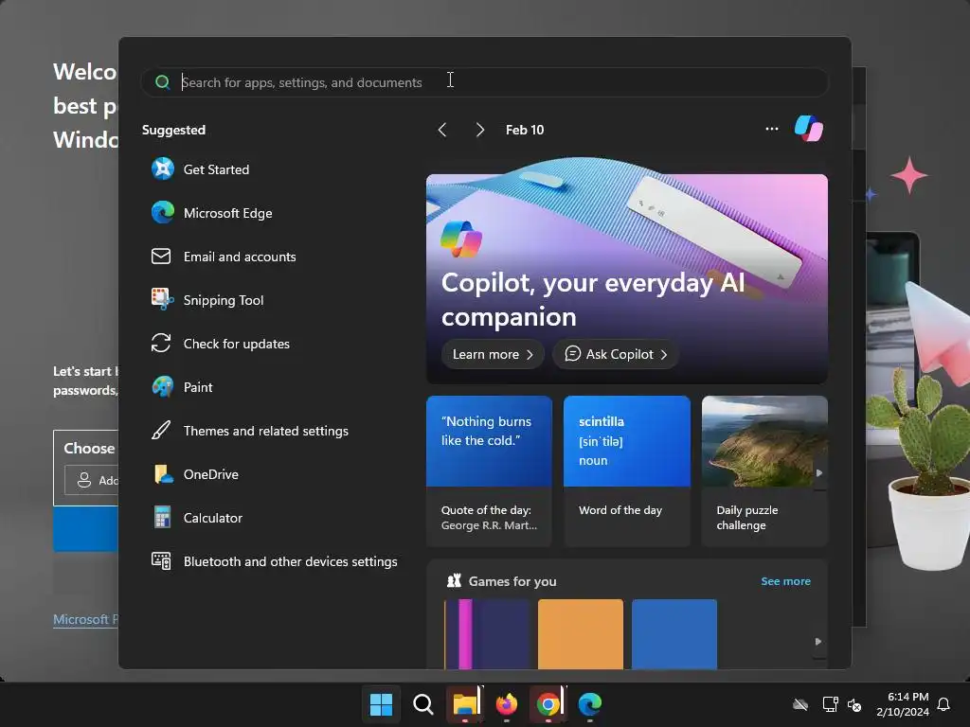Click the taskbar Search icon
Viewport: 970px width, 727px height.
pos(423,704)
